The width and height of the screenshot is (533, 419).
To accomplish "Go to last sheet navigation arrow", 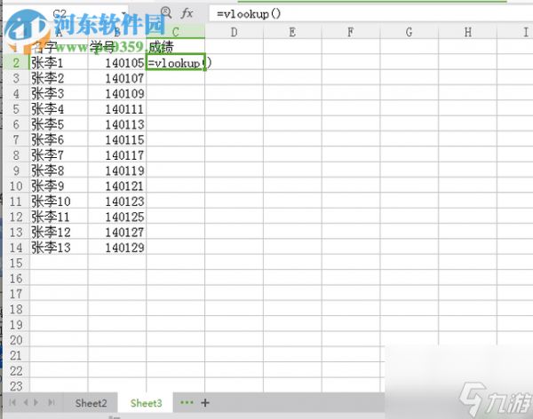I will tap(52, 403).
